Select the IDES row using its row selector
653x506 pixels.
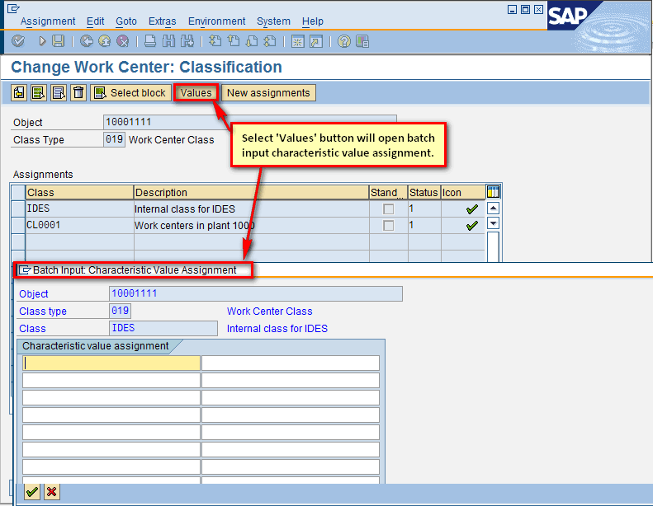(18, 209)
